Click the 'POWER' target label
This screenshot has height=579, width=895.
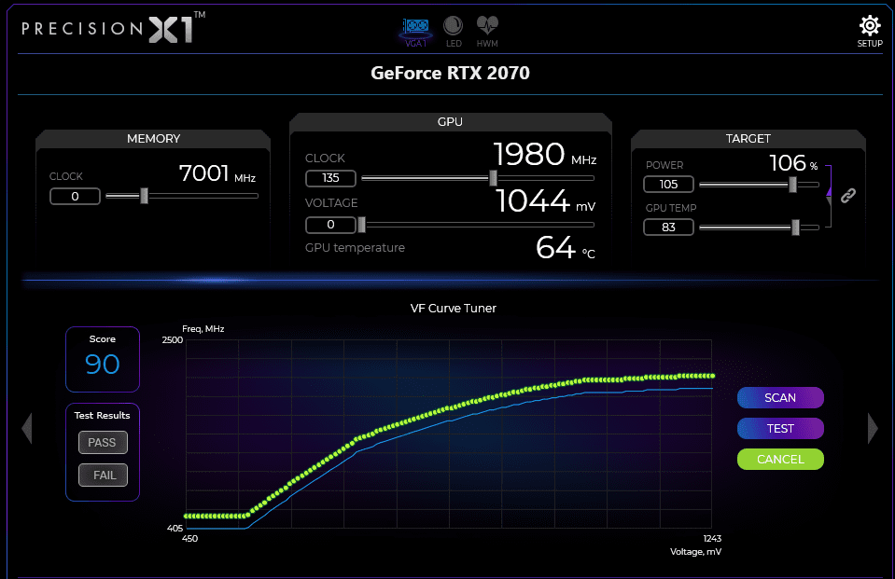664,165
